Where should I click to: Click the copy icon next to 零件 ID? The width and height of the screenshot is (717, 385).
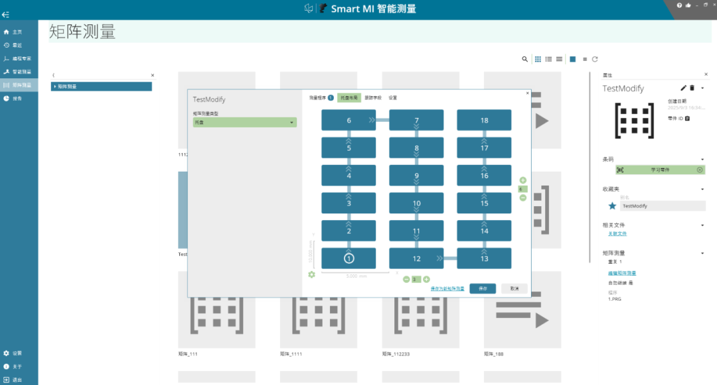click(x=687, y=119)
